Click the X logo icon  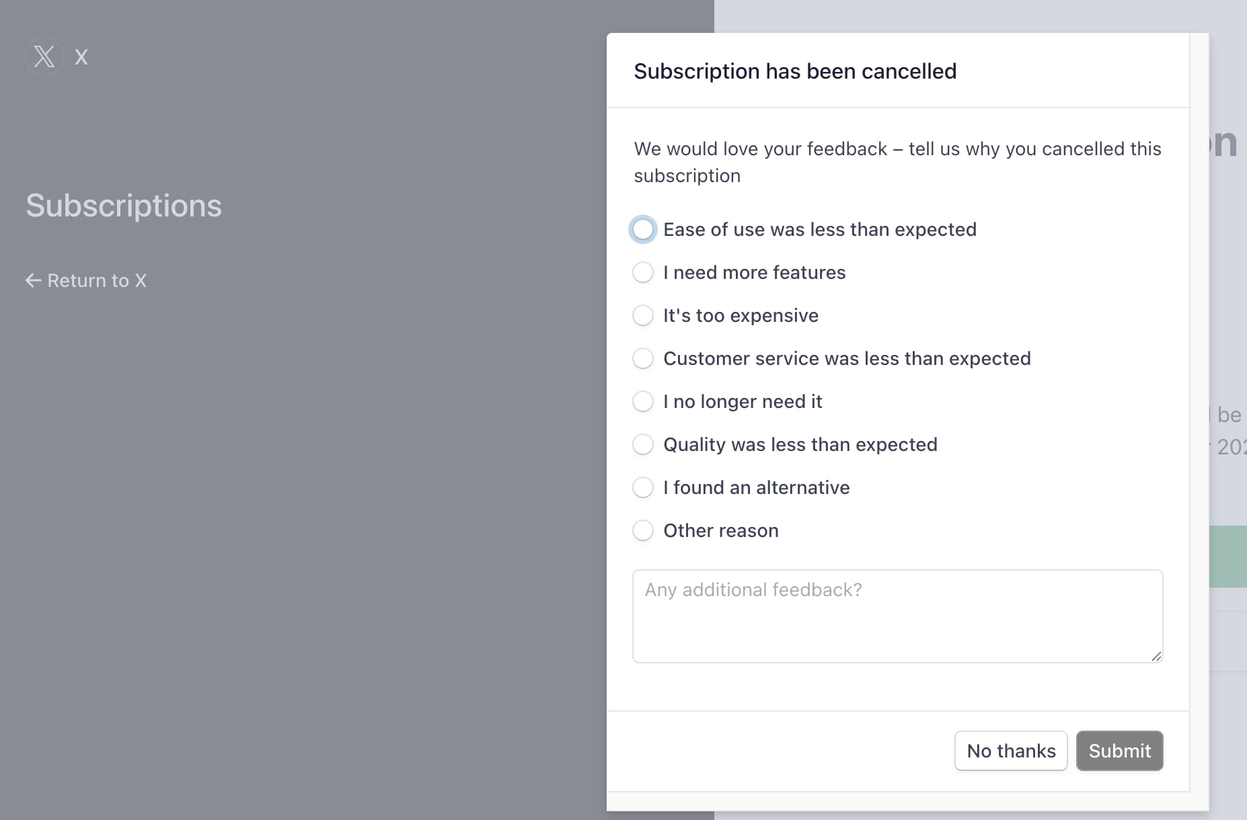coord(44,56)
